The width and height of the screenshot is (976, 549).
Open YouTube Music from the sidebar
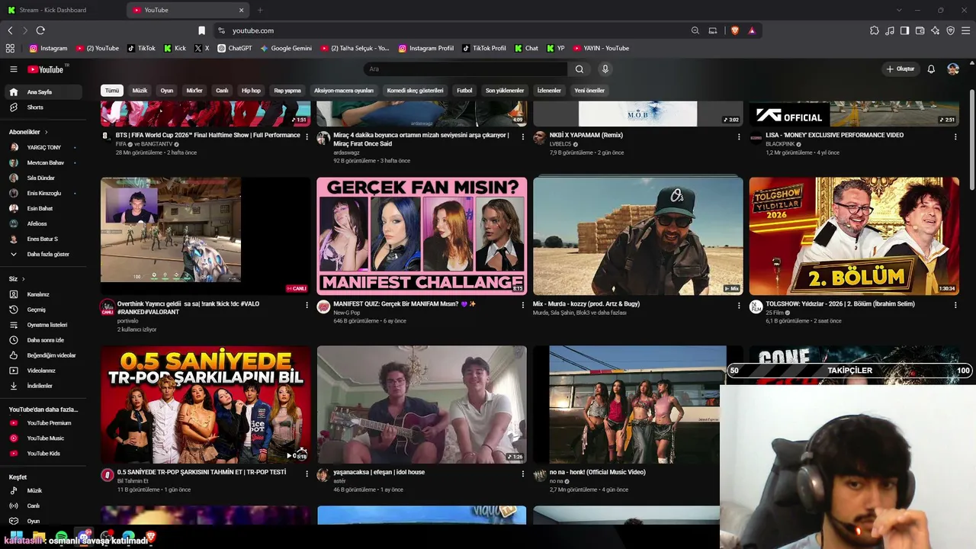click(x=44, y=438)
